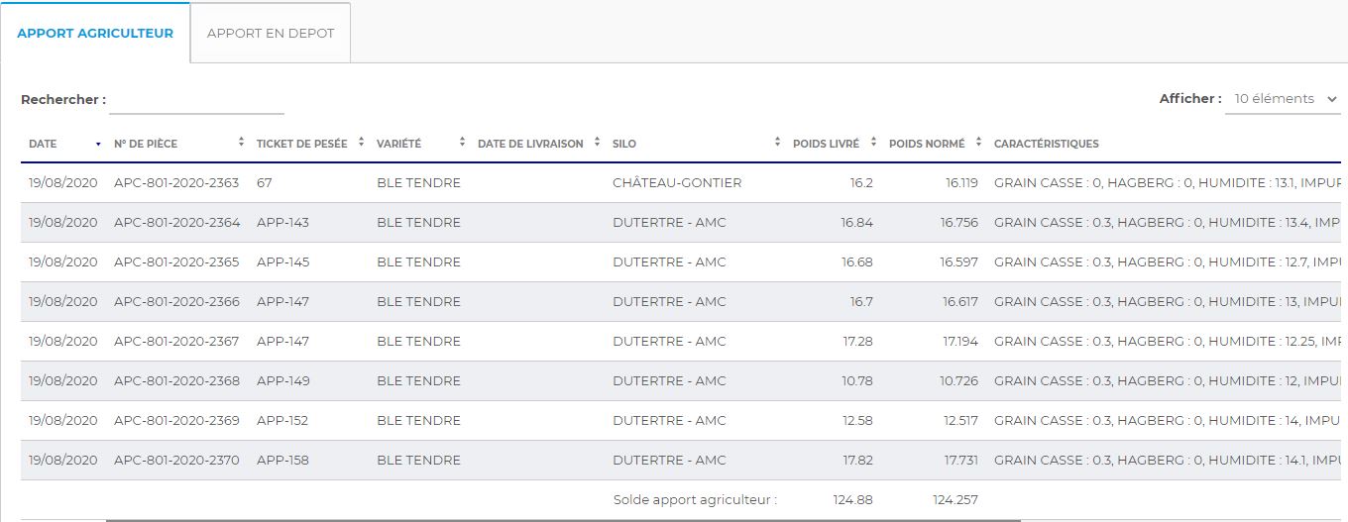The height and width of the screenshot is (522, 1348).
Task: Sort by Variété column icon
Action: [x=463, y=144]
